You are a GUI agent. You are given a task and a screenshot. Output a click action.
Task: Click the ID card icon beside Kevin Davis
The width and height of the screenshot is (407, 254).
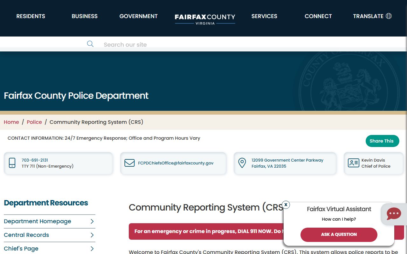(353, 163)
